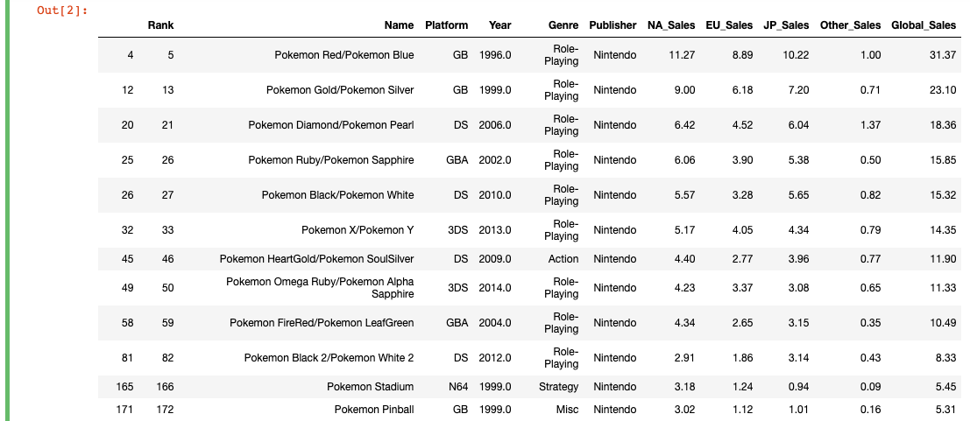
Task: Click the Name column header
Action: coord(399,25)
